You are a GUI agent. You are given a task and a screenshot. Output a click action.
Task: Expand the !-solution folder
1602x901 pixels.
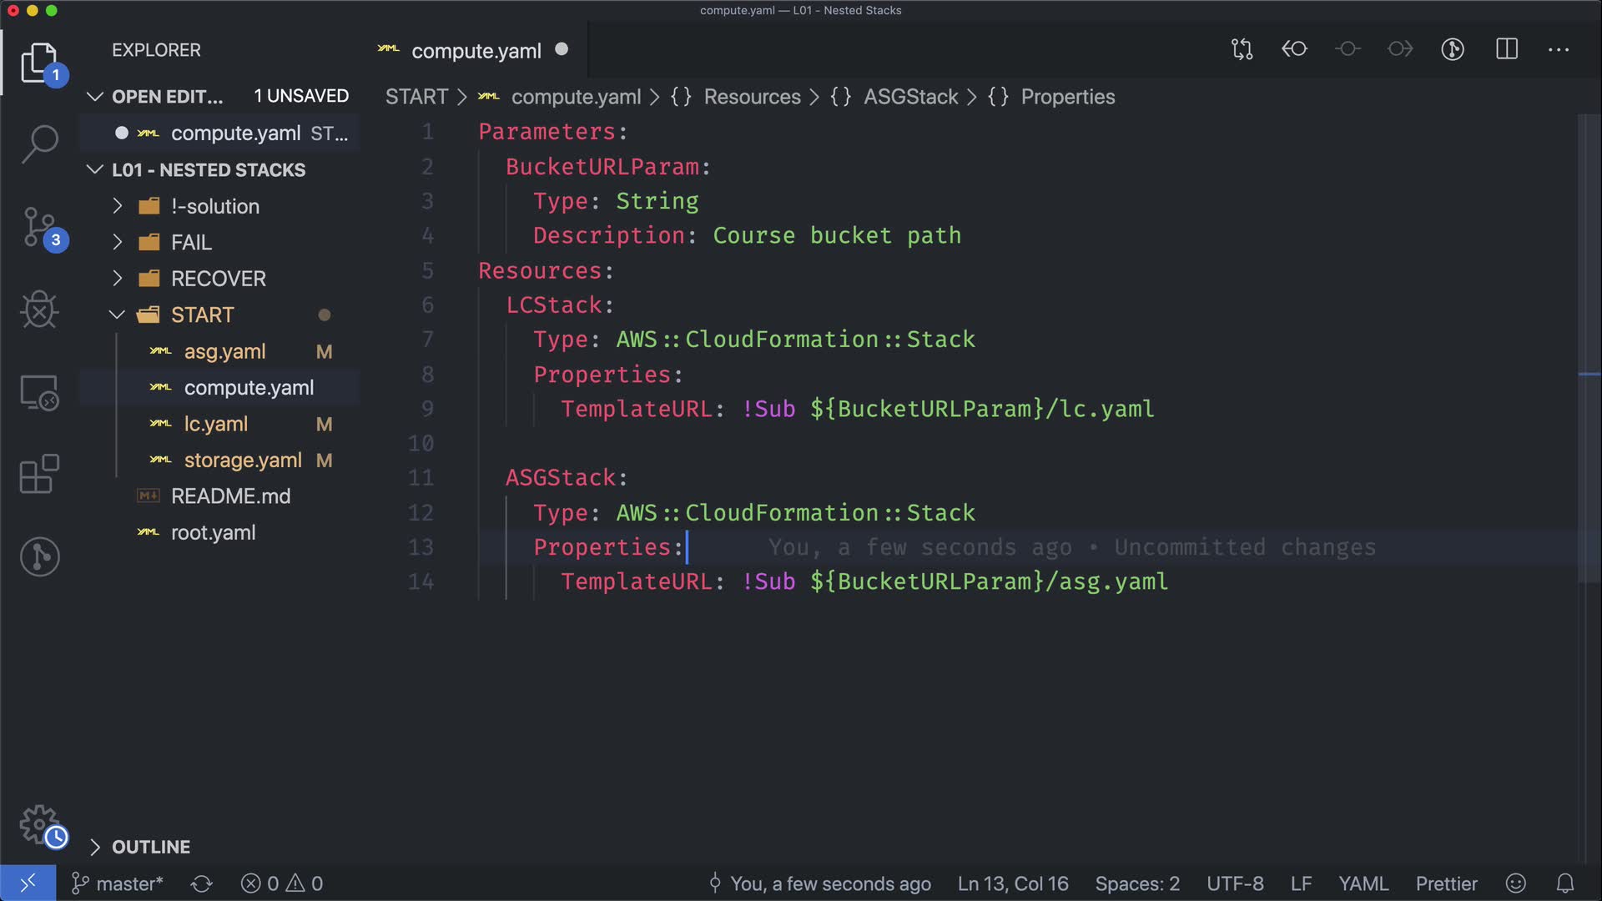(x=214, y=206)
